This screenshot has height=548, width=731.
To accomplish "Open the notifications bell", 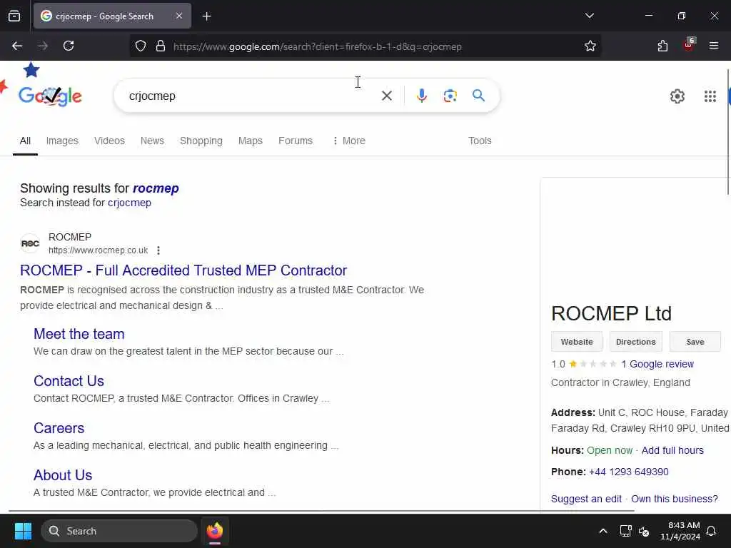I will pyautogui.click(x=711, y=531).
